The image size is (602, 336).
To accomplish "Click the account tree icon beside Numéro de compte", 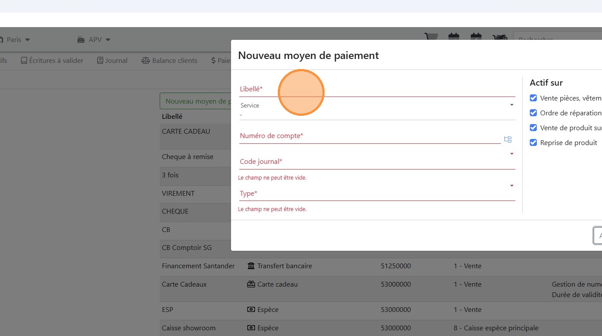I will pyautogui.click(x=507, y=139).
